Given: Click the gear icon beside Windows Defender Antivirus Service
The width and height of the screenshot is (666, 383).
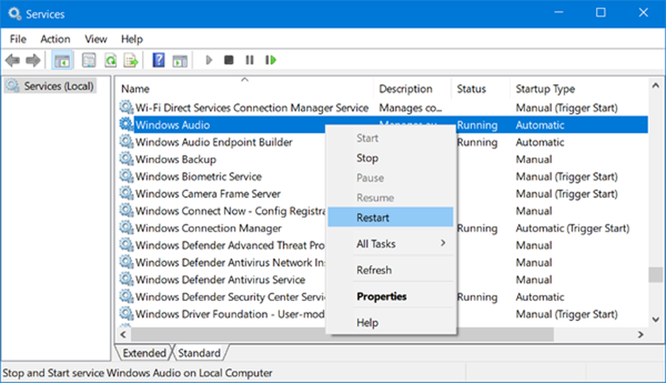Looking at the screenshot, I should (x=126, y=279).
